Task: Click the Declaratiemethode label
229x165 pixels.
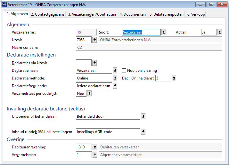Action: click(28, 78)
